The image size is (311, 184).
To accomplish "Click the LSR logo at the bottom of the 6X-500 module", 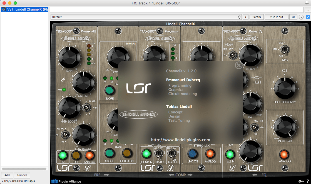I will click(64, 168).
